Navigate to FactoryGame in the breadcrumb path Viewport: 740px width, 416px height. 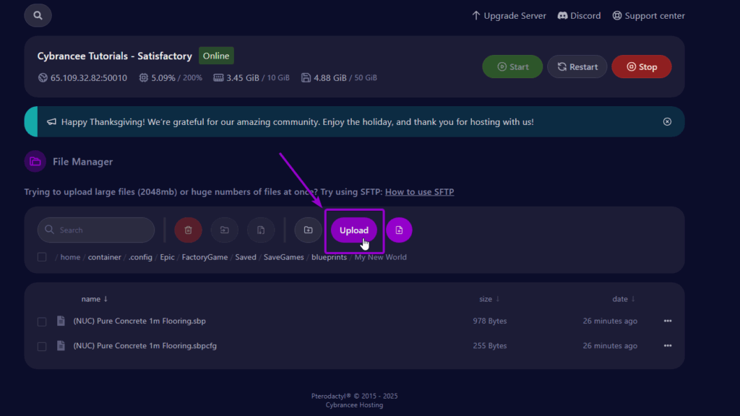tap(205, 257)
